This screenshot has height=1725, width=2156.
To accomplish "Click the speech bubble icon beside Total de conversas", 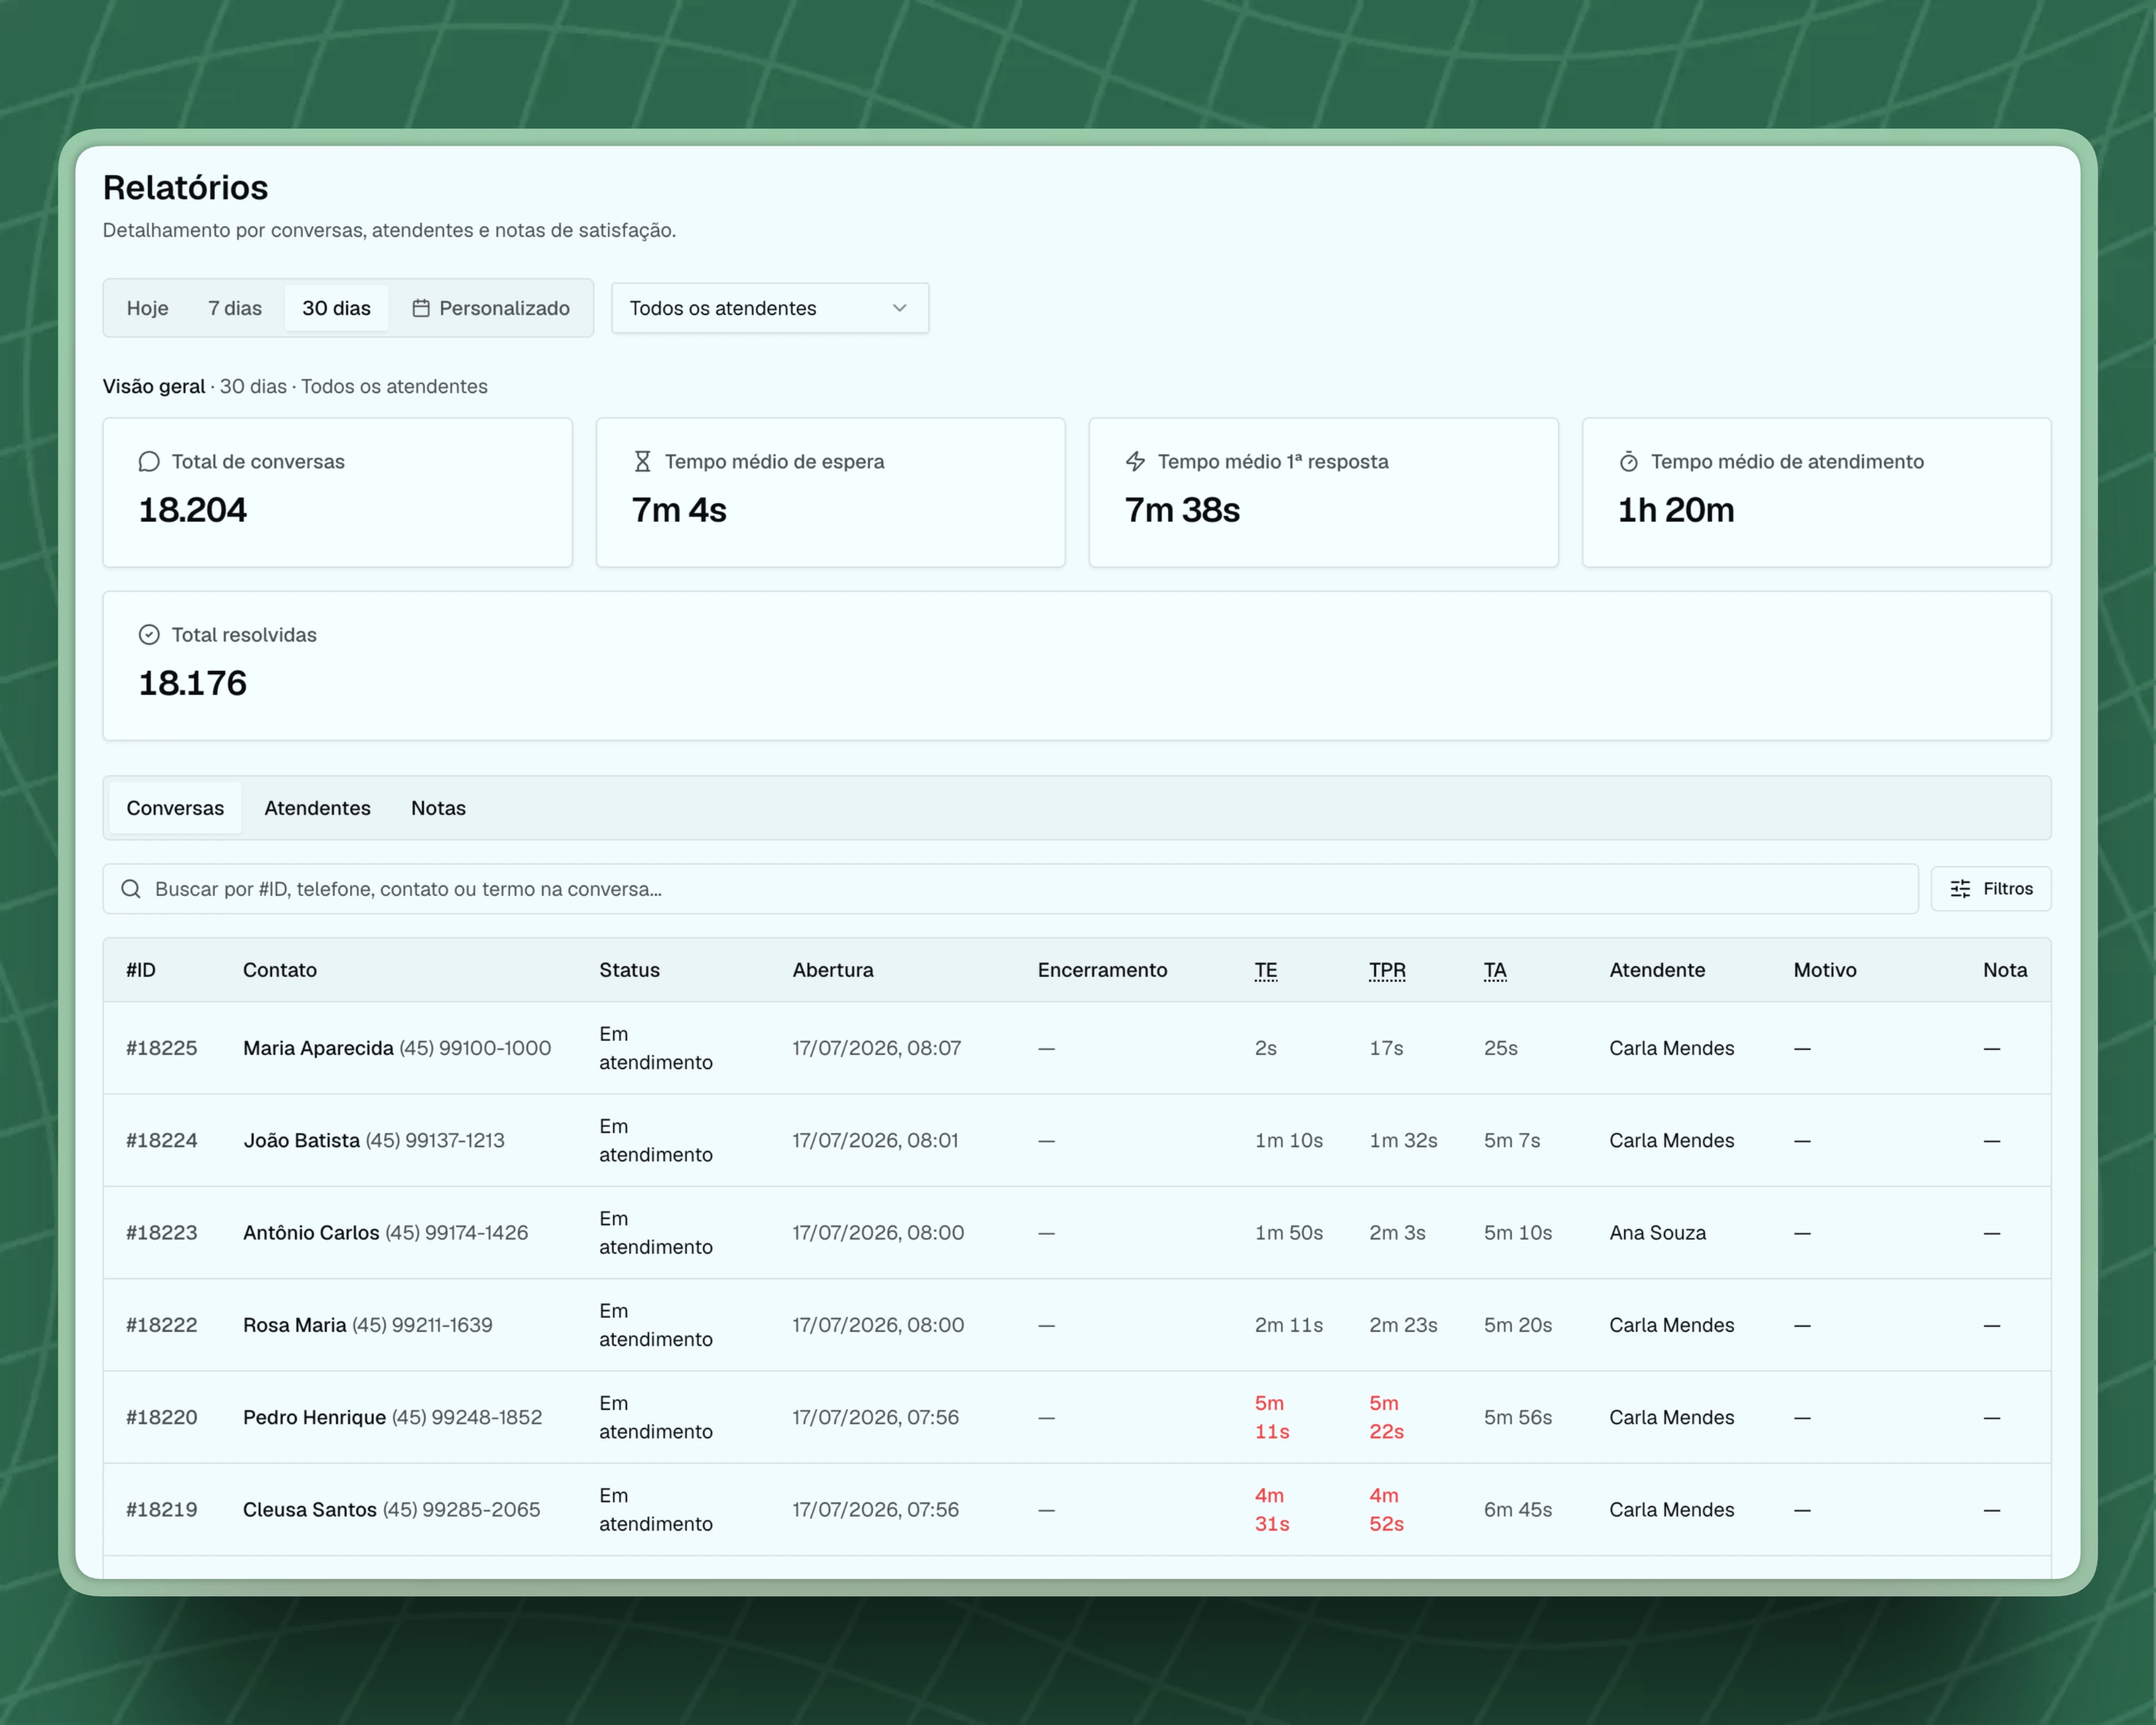I will point(149,462).
